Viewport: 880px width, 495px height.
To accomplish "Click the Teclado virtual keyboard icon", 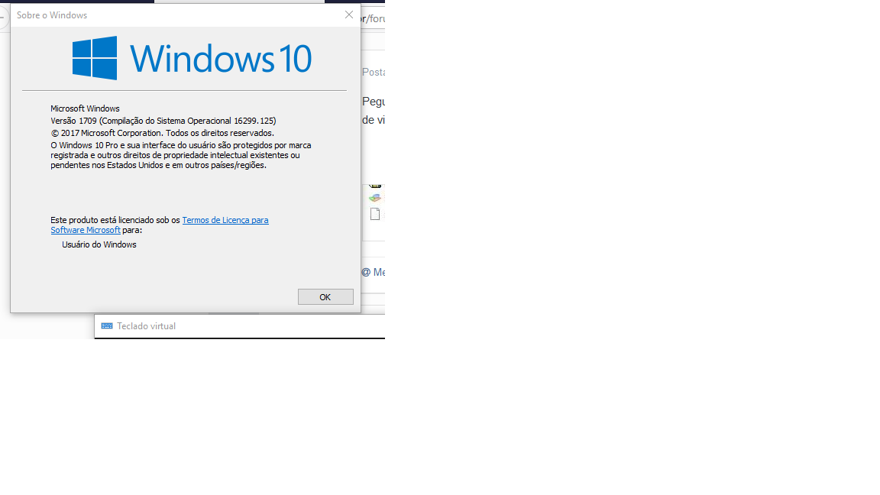I will coord(107,326).
